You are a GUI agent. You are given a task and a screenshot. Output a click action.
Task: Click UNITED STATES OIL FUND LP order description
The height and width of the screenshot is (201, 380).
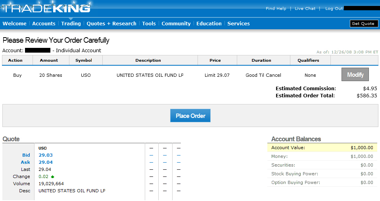150,75
